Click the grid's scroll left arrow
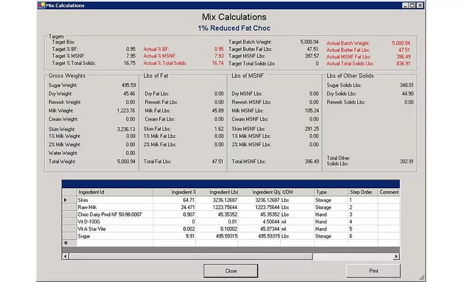Viewport: 462px width, 282px height. [66, 256]
